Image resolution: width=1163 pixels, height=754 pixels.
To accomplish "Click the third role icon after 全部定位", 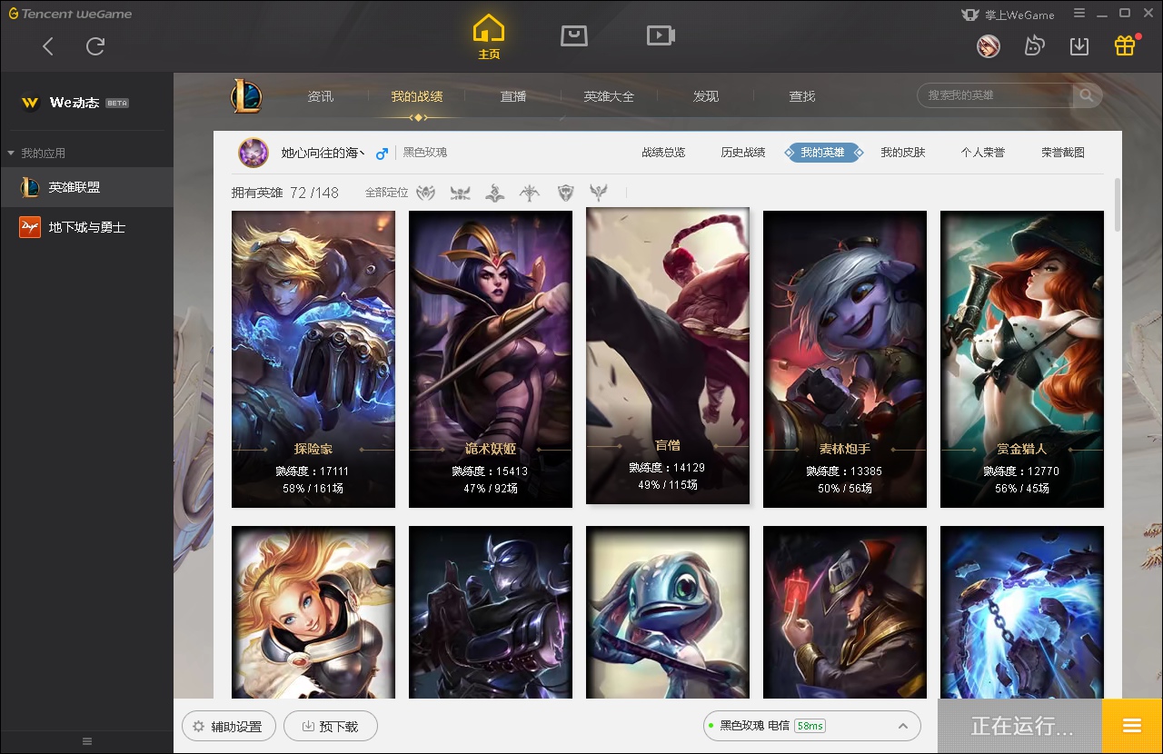I will (495, 193).
